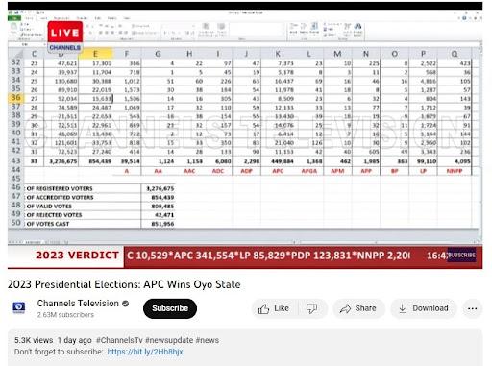The height and width of the screenshot is (366, 492).
Task: Click the verified badge next to channel name
Action: pyautogui.click(x=126, y=304)
